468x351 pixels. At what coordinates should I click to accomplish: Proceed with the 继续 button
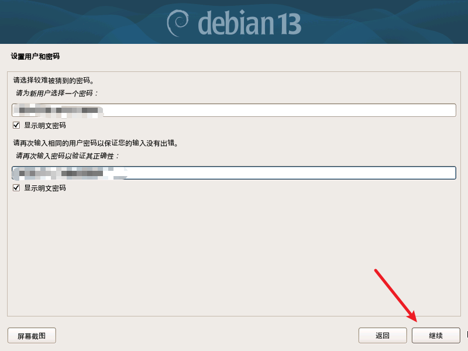tap(436, 335)
